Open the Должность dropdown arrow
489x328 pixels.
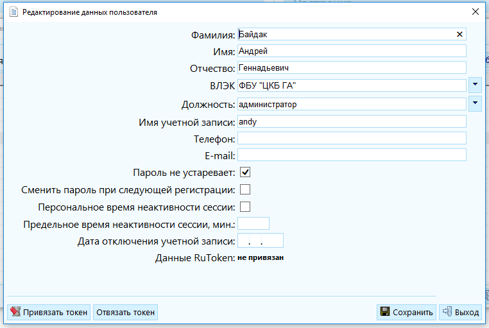tap(475, 103)
